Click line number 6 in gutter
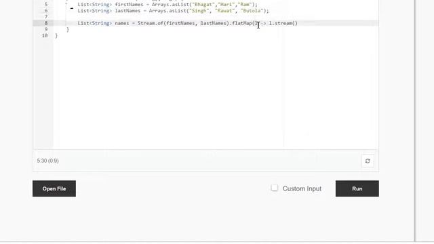The image size is (434, 244). [x=46, y=11]
